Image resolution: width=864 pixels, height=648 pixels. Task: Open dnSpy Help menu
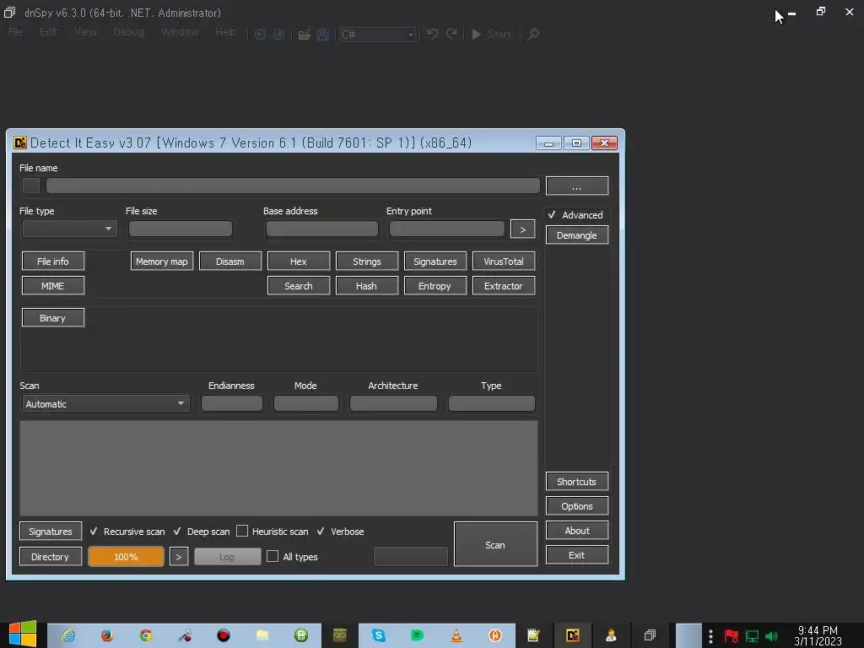click(226, 32)
